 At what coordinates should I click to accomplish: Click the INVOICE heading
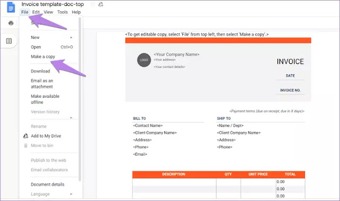pyautogui.click(x=290, y=62)
